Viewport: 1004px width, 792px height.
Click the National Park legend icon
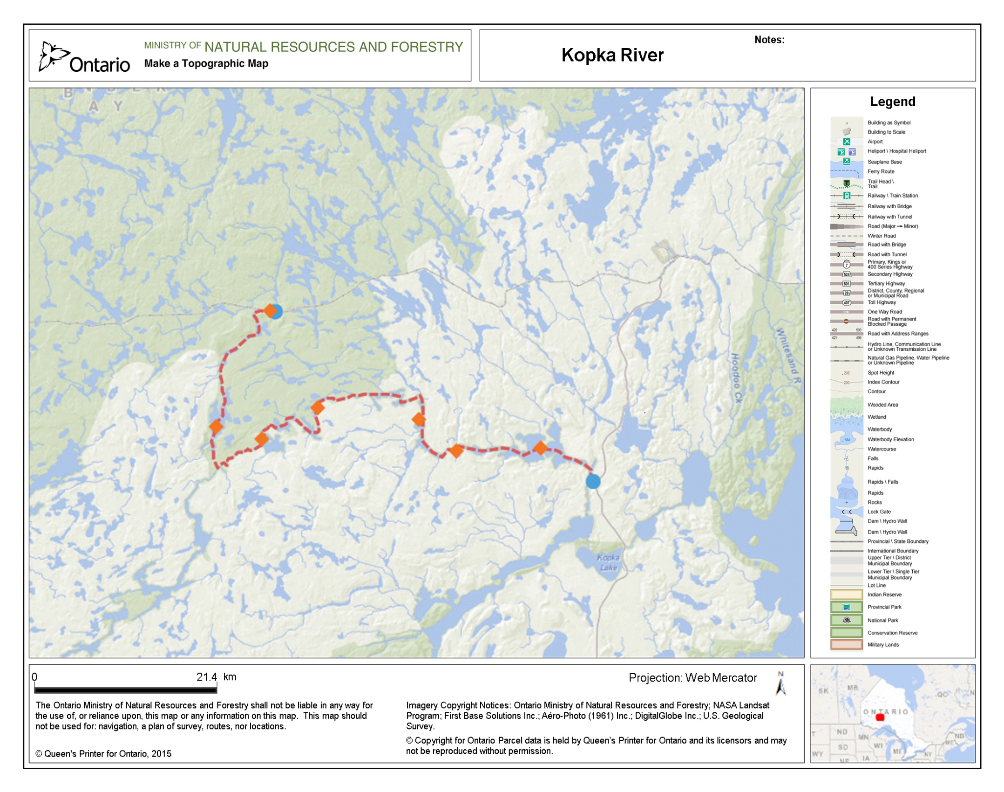coord(846,621)
